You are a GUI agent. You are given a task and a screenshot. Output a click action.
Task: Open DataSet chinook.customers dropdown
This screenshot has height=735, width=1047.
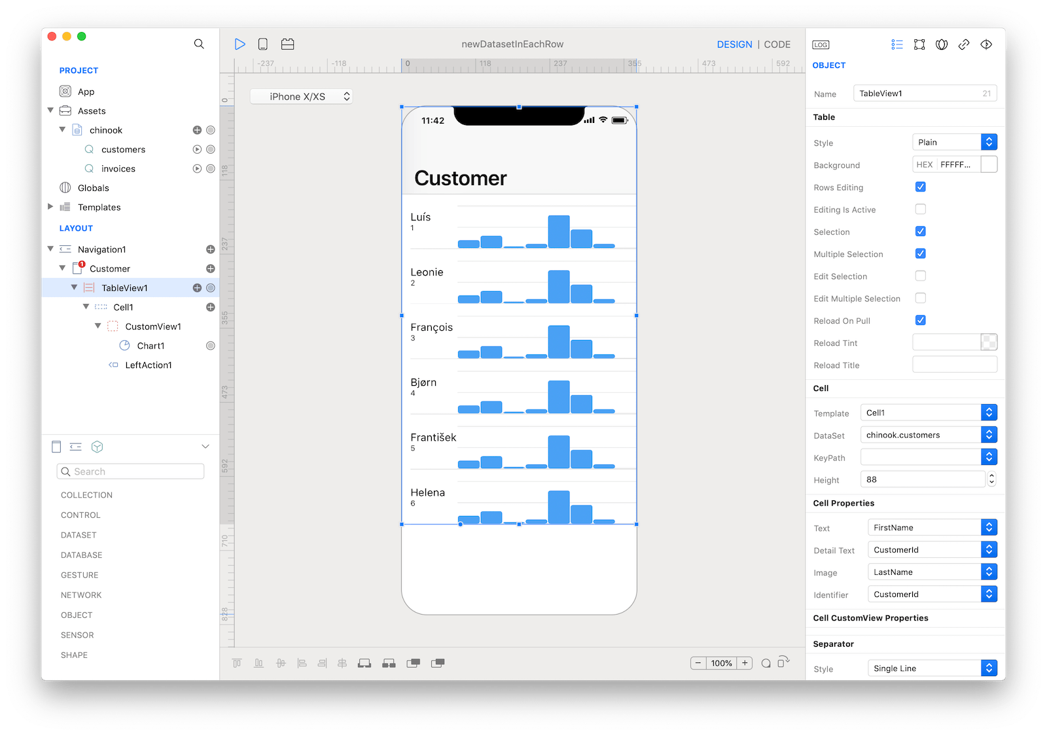tap(929, 435)
